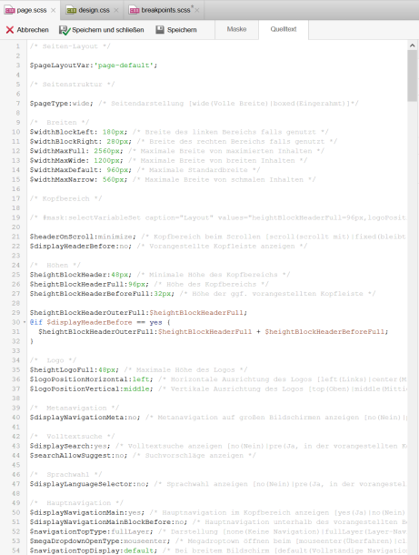Click the Speichern floppy disk icon
This screenshot has width=419, height=555.
tap(160, 30)
